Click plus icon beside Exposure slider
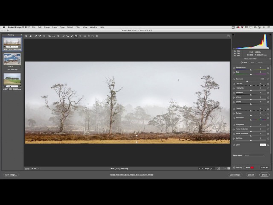This screenshot has width=273, height=205. coord(268,79)
